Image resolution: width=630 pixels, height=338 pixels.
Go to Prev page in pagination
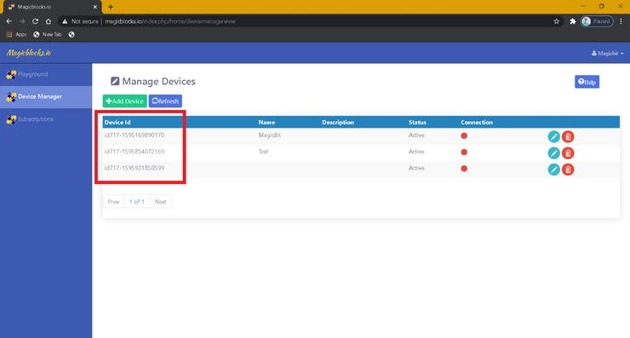tap(114, 202)
